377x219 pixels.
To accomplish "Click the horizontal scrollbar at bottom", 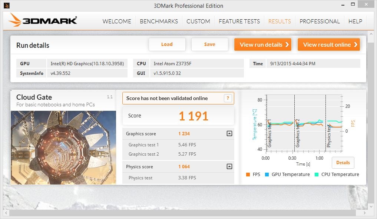I will (x=185, y=213).
